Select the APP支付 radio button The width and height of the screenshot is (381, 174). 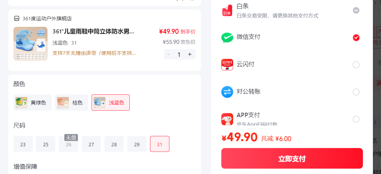[356, 119]
